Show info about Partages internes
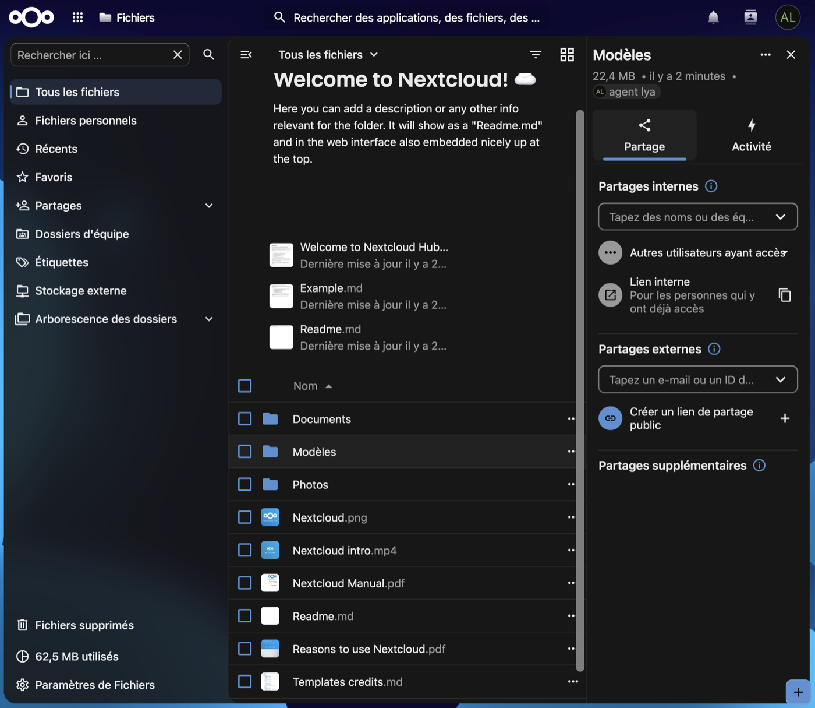 (x=711, y=186)
